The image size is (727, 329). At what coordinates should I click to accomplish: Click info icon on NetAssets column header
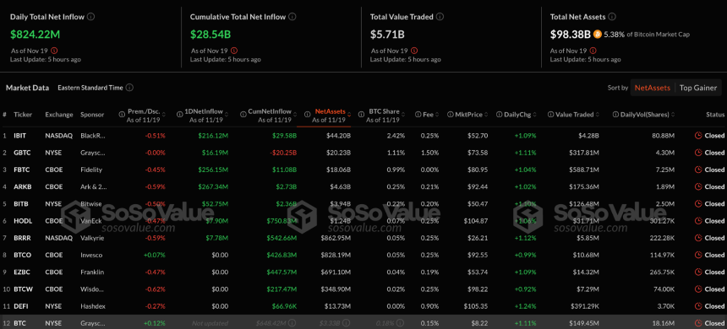tap(308, 114)
